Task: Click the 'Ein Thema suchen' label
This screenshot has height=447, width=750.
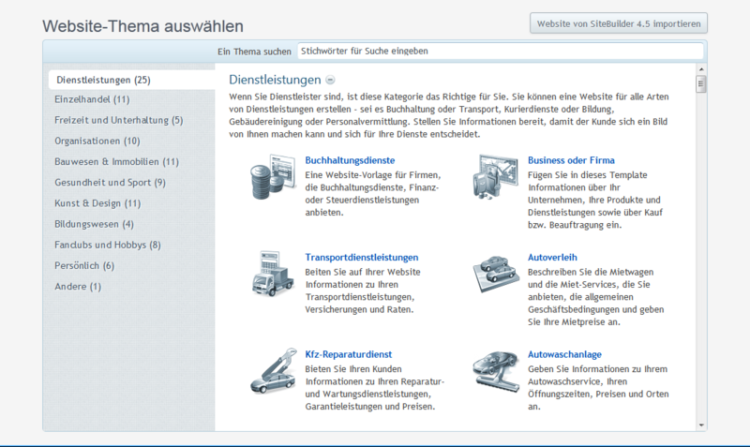Action: point(254,52)
